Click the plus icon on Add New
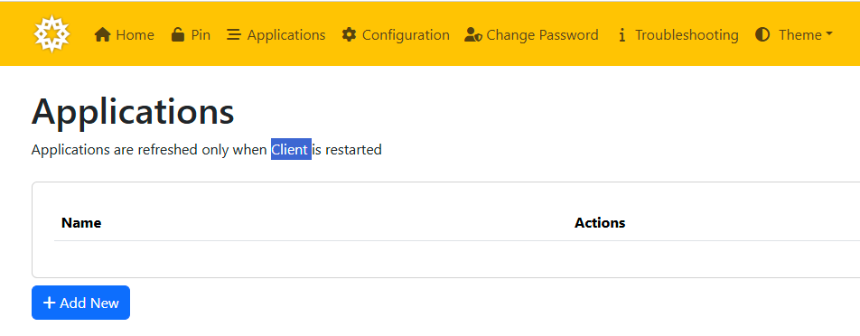This screenshot has width=860, height=336. pyautogui.click(x=50, y=303)
